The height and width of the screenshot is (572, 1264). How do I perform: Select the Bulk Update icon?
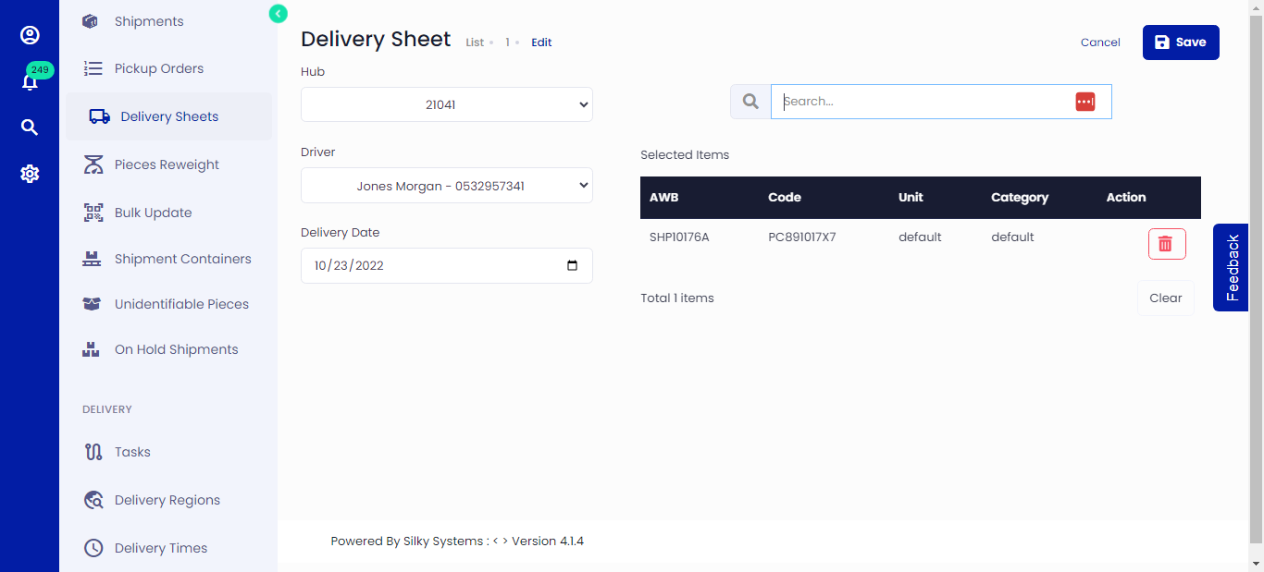pyautogui.click(x=93, y=212)
